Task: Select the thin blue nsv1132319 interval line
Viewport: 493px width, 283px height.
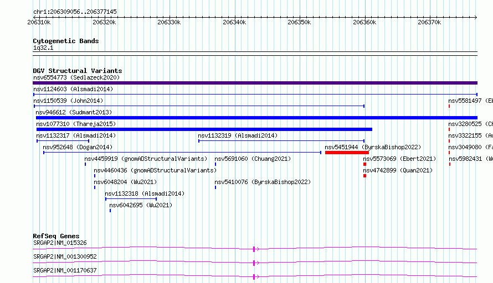Action: coord(281,141)
